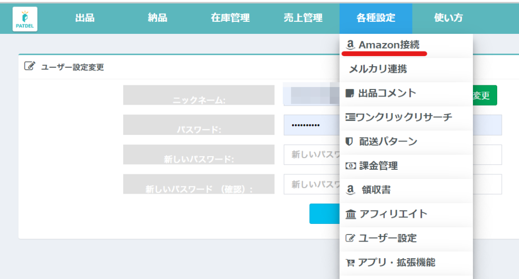Click the cart icon beside アプリ・拡張機能

click(350, 263)
